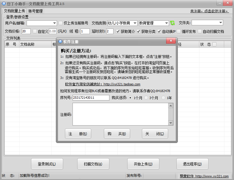Enable 仅上传当前账号 checkbox
Image resolution: width=234 pixels, height=180 pixels.
tap(61, 23)
